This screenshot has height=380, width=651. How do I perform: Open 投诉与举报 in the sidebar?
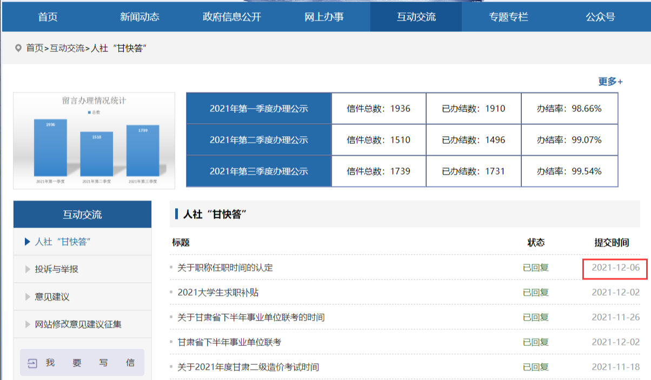point(82,269)
